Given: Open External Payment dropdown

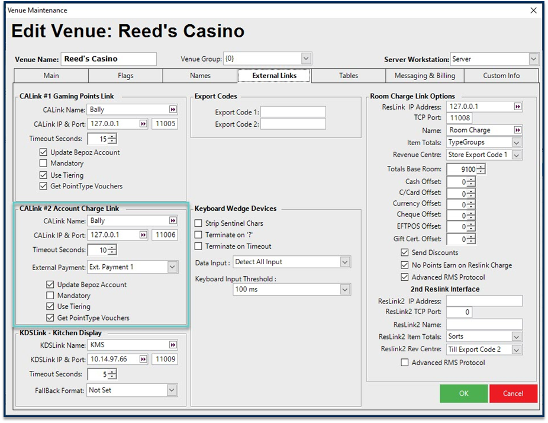Looking at the screenshot, I should (172, 267).
